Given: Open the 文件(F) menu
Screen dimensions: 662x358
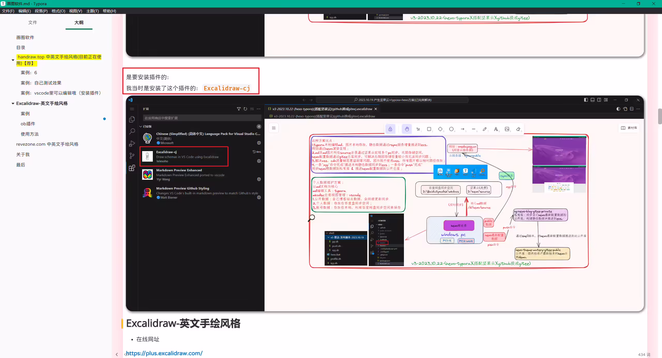Looking at the screenshot, I should pyautogui.click(x=8, y=11).
